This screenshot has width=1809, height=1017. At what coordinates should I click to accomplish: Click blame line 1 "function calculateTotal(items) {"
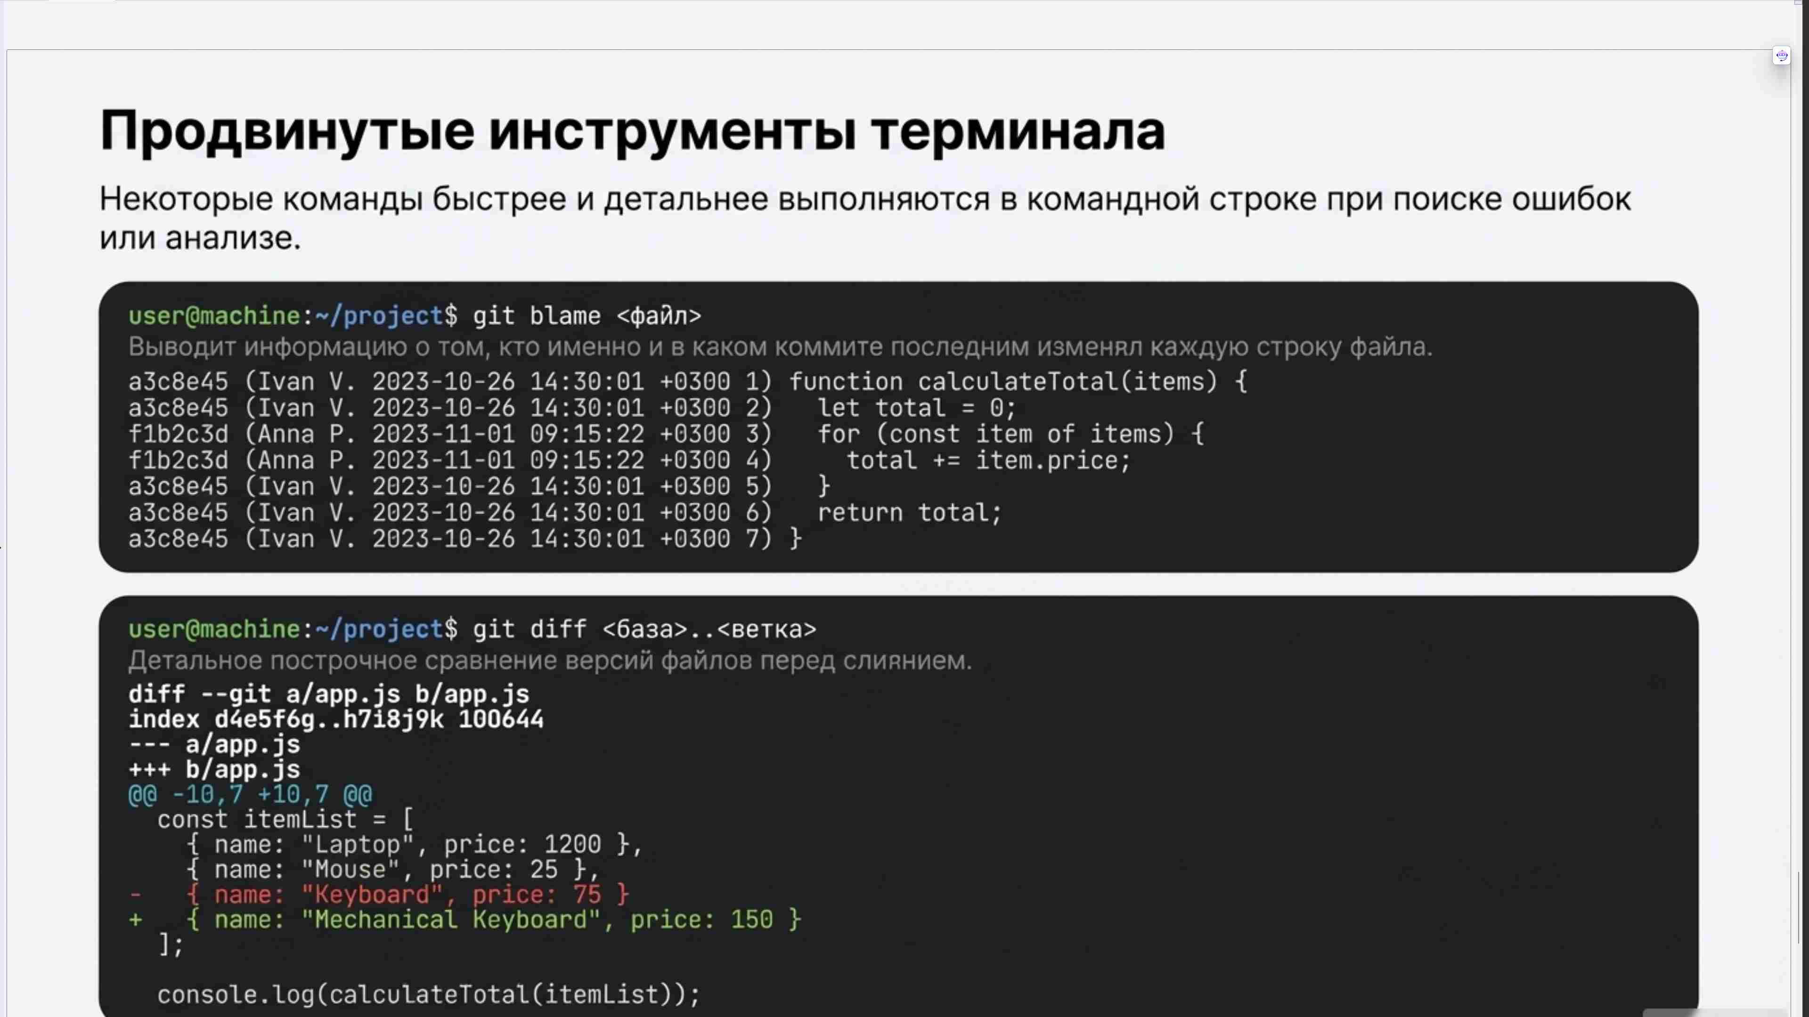click(x=1018, y=382)
